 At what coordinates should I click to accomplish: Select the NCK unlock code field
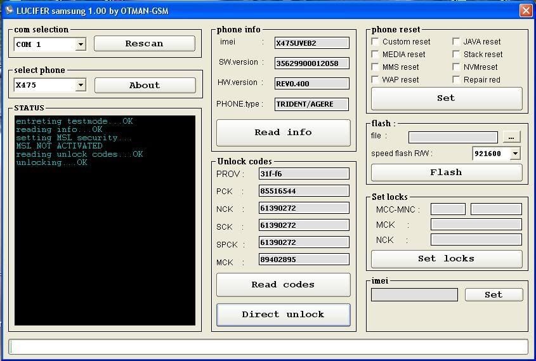(x=304, y=208)
